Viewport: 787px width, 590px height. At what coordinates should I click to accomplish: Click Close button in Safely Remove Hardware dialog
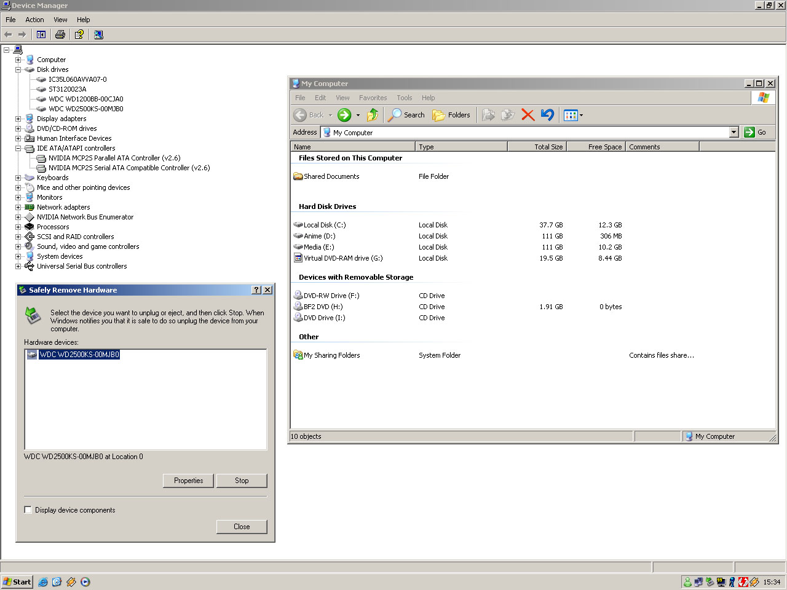point(242,527)
